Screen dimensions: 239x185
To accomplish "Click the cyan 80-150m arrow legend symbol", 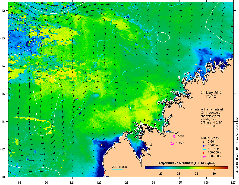I will pos(204,149).
